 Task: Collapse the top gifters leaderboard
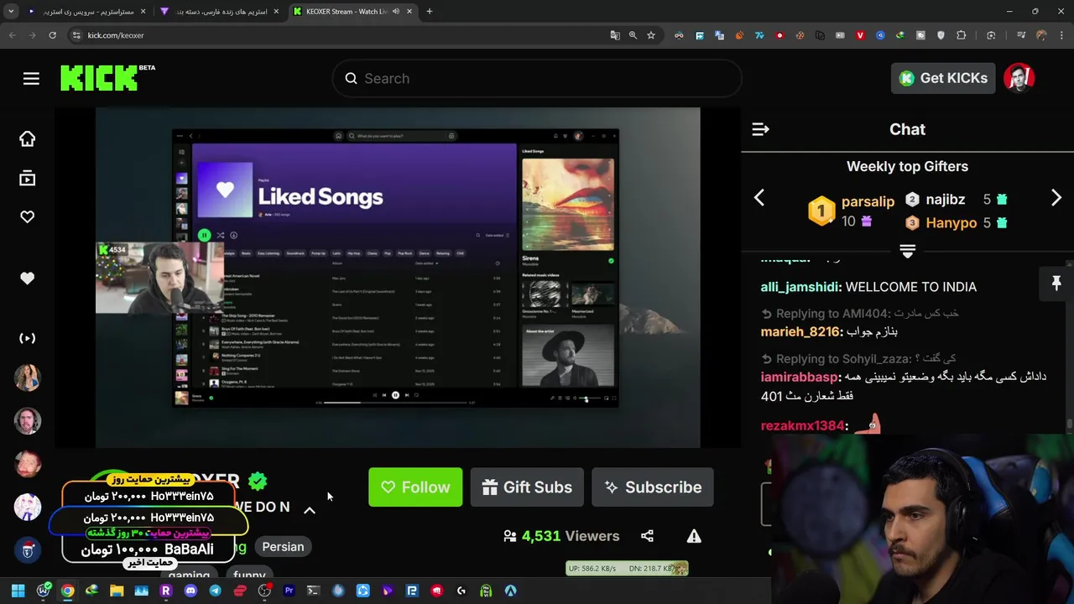(907, 251)
